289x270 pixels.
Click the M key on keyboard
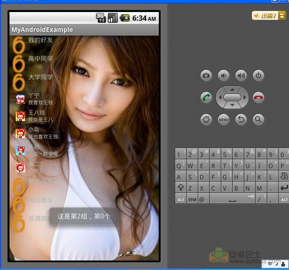261,187
